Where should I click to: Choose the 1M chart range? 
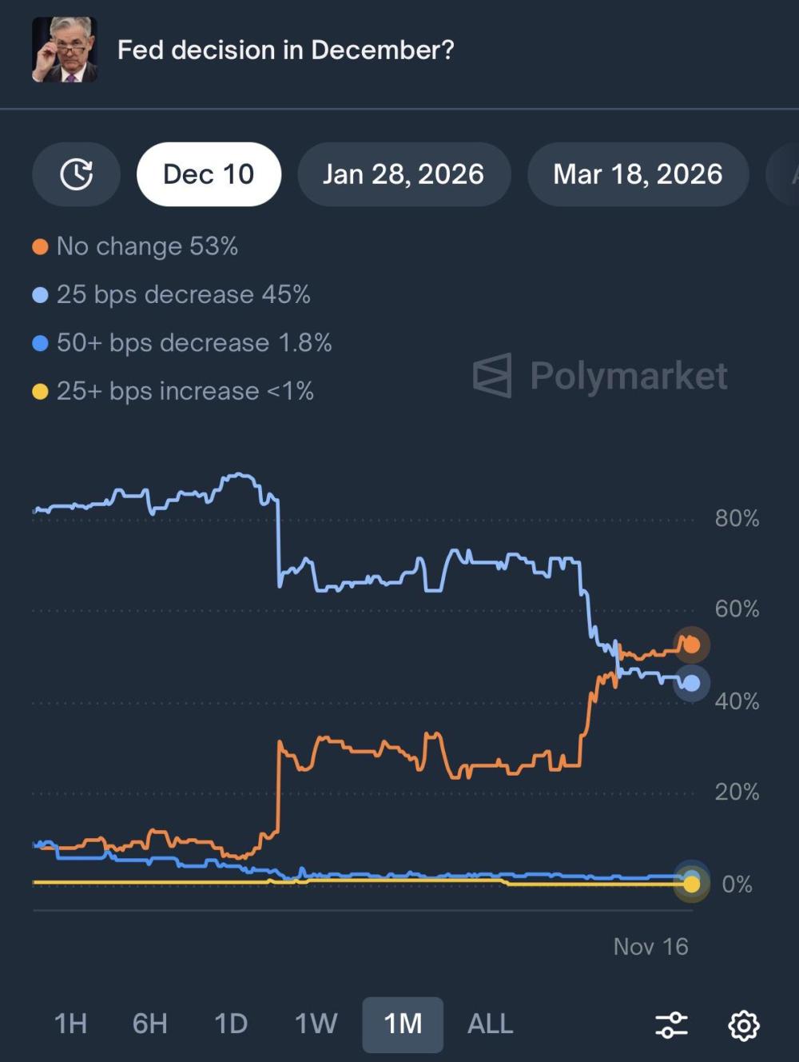pyautogui.click(x=403, y=1024)
